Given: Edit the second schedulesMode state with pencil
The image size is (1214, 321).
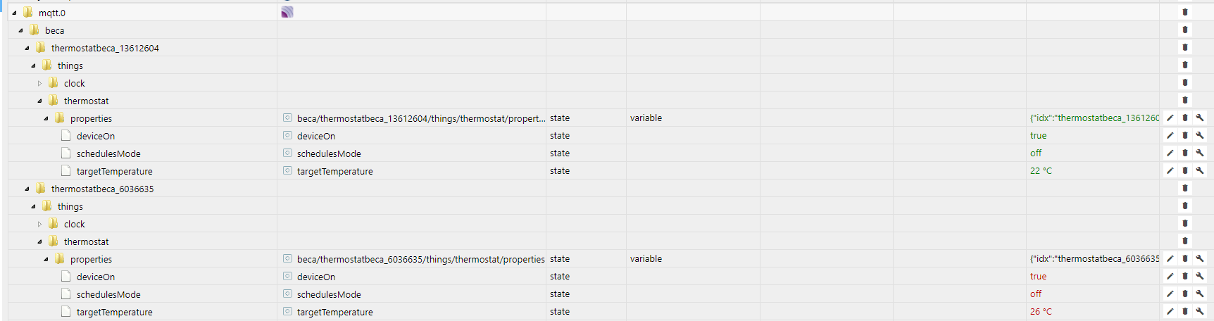Looking at the screenshot, I should pos(1170,294).
